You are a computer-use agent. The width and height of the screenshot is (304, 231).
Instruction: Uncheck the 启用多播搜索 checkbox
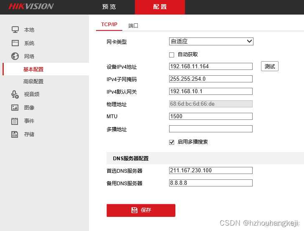click(x=172, y=142)
